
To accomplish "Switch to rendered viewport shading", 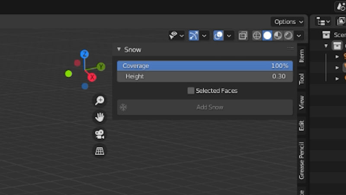I will coord(288,36).
